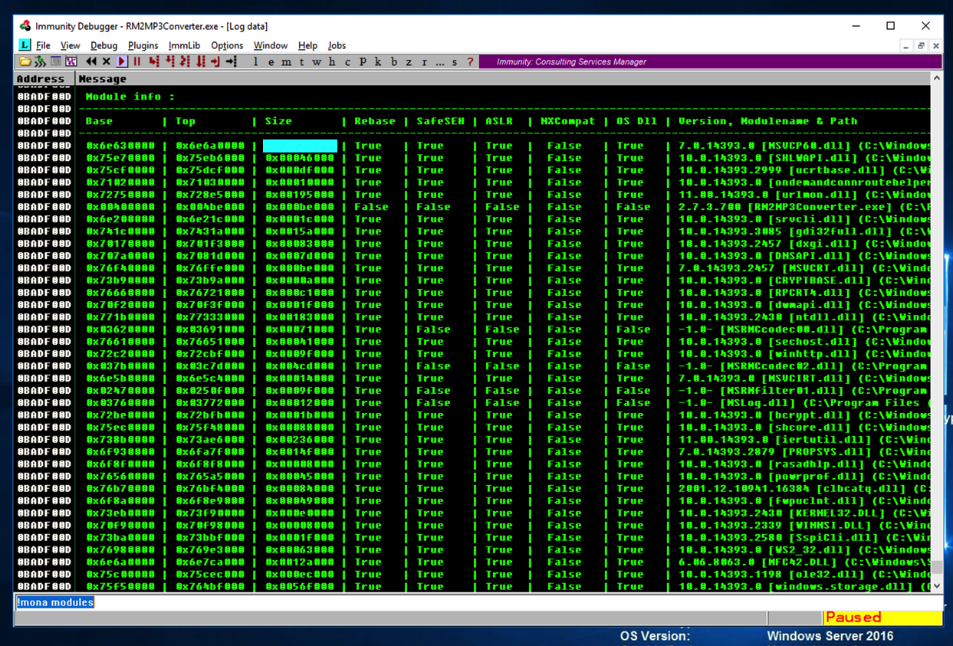The height and width of the screenshot is (646, 953).
Task: Click base address 0x6e630000
Action: point(120,146)
